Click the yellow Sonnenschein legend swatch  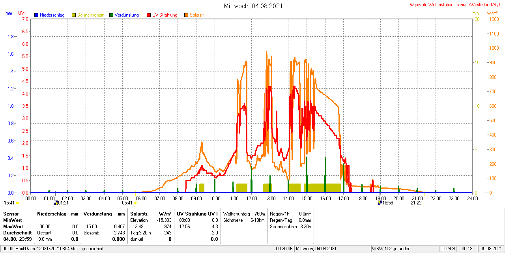point(74,15)
